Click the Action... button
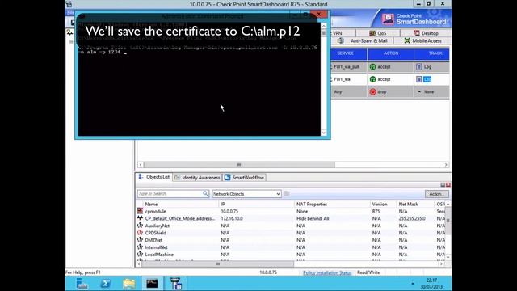 tap(436, 194)
